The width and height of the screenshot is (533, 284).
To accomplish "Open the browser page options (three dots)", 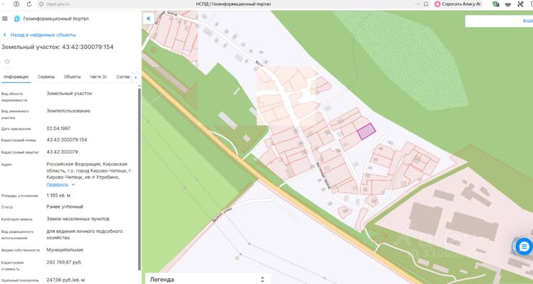I will coord(418,4).
